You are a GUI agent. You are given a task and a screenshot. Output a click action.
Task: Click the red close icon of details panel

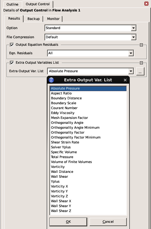(146, 4)
